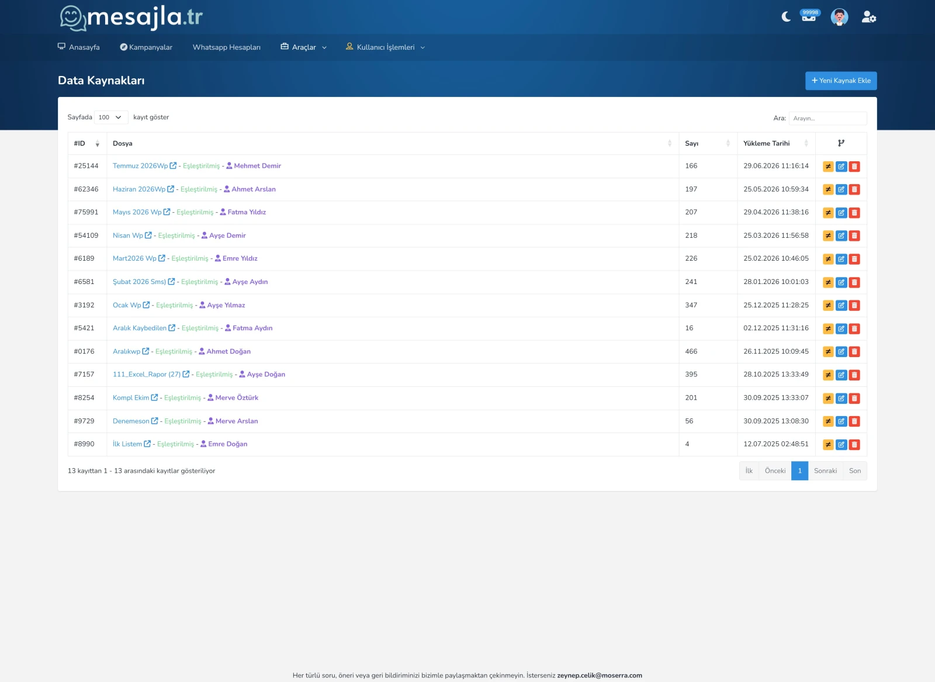Sort table by Sayı column
935x682 pixels.
[x=708, y=144]
